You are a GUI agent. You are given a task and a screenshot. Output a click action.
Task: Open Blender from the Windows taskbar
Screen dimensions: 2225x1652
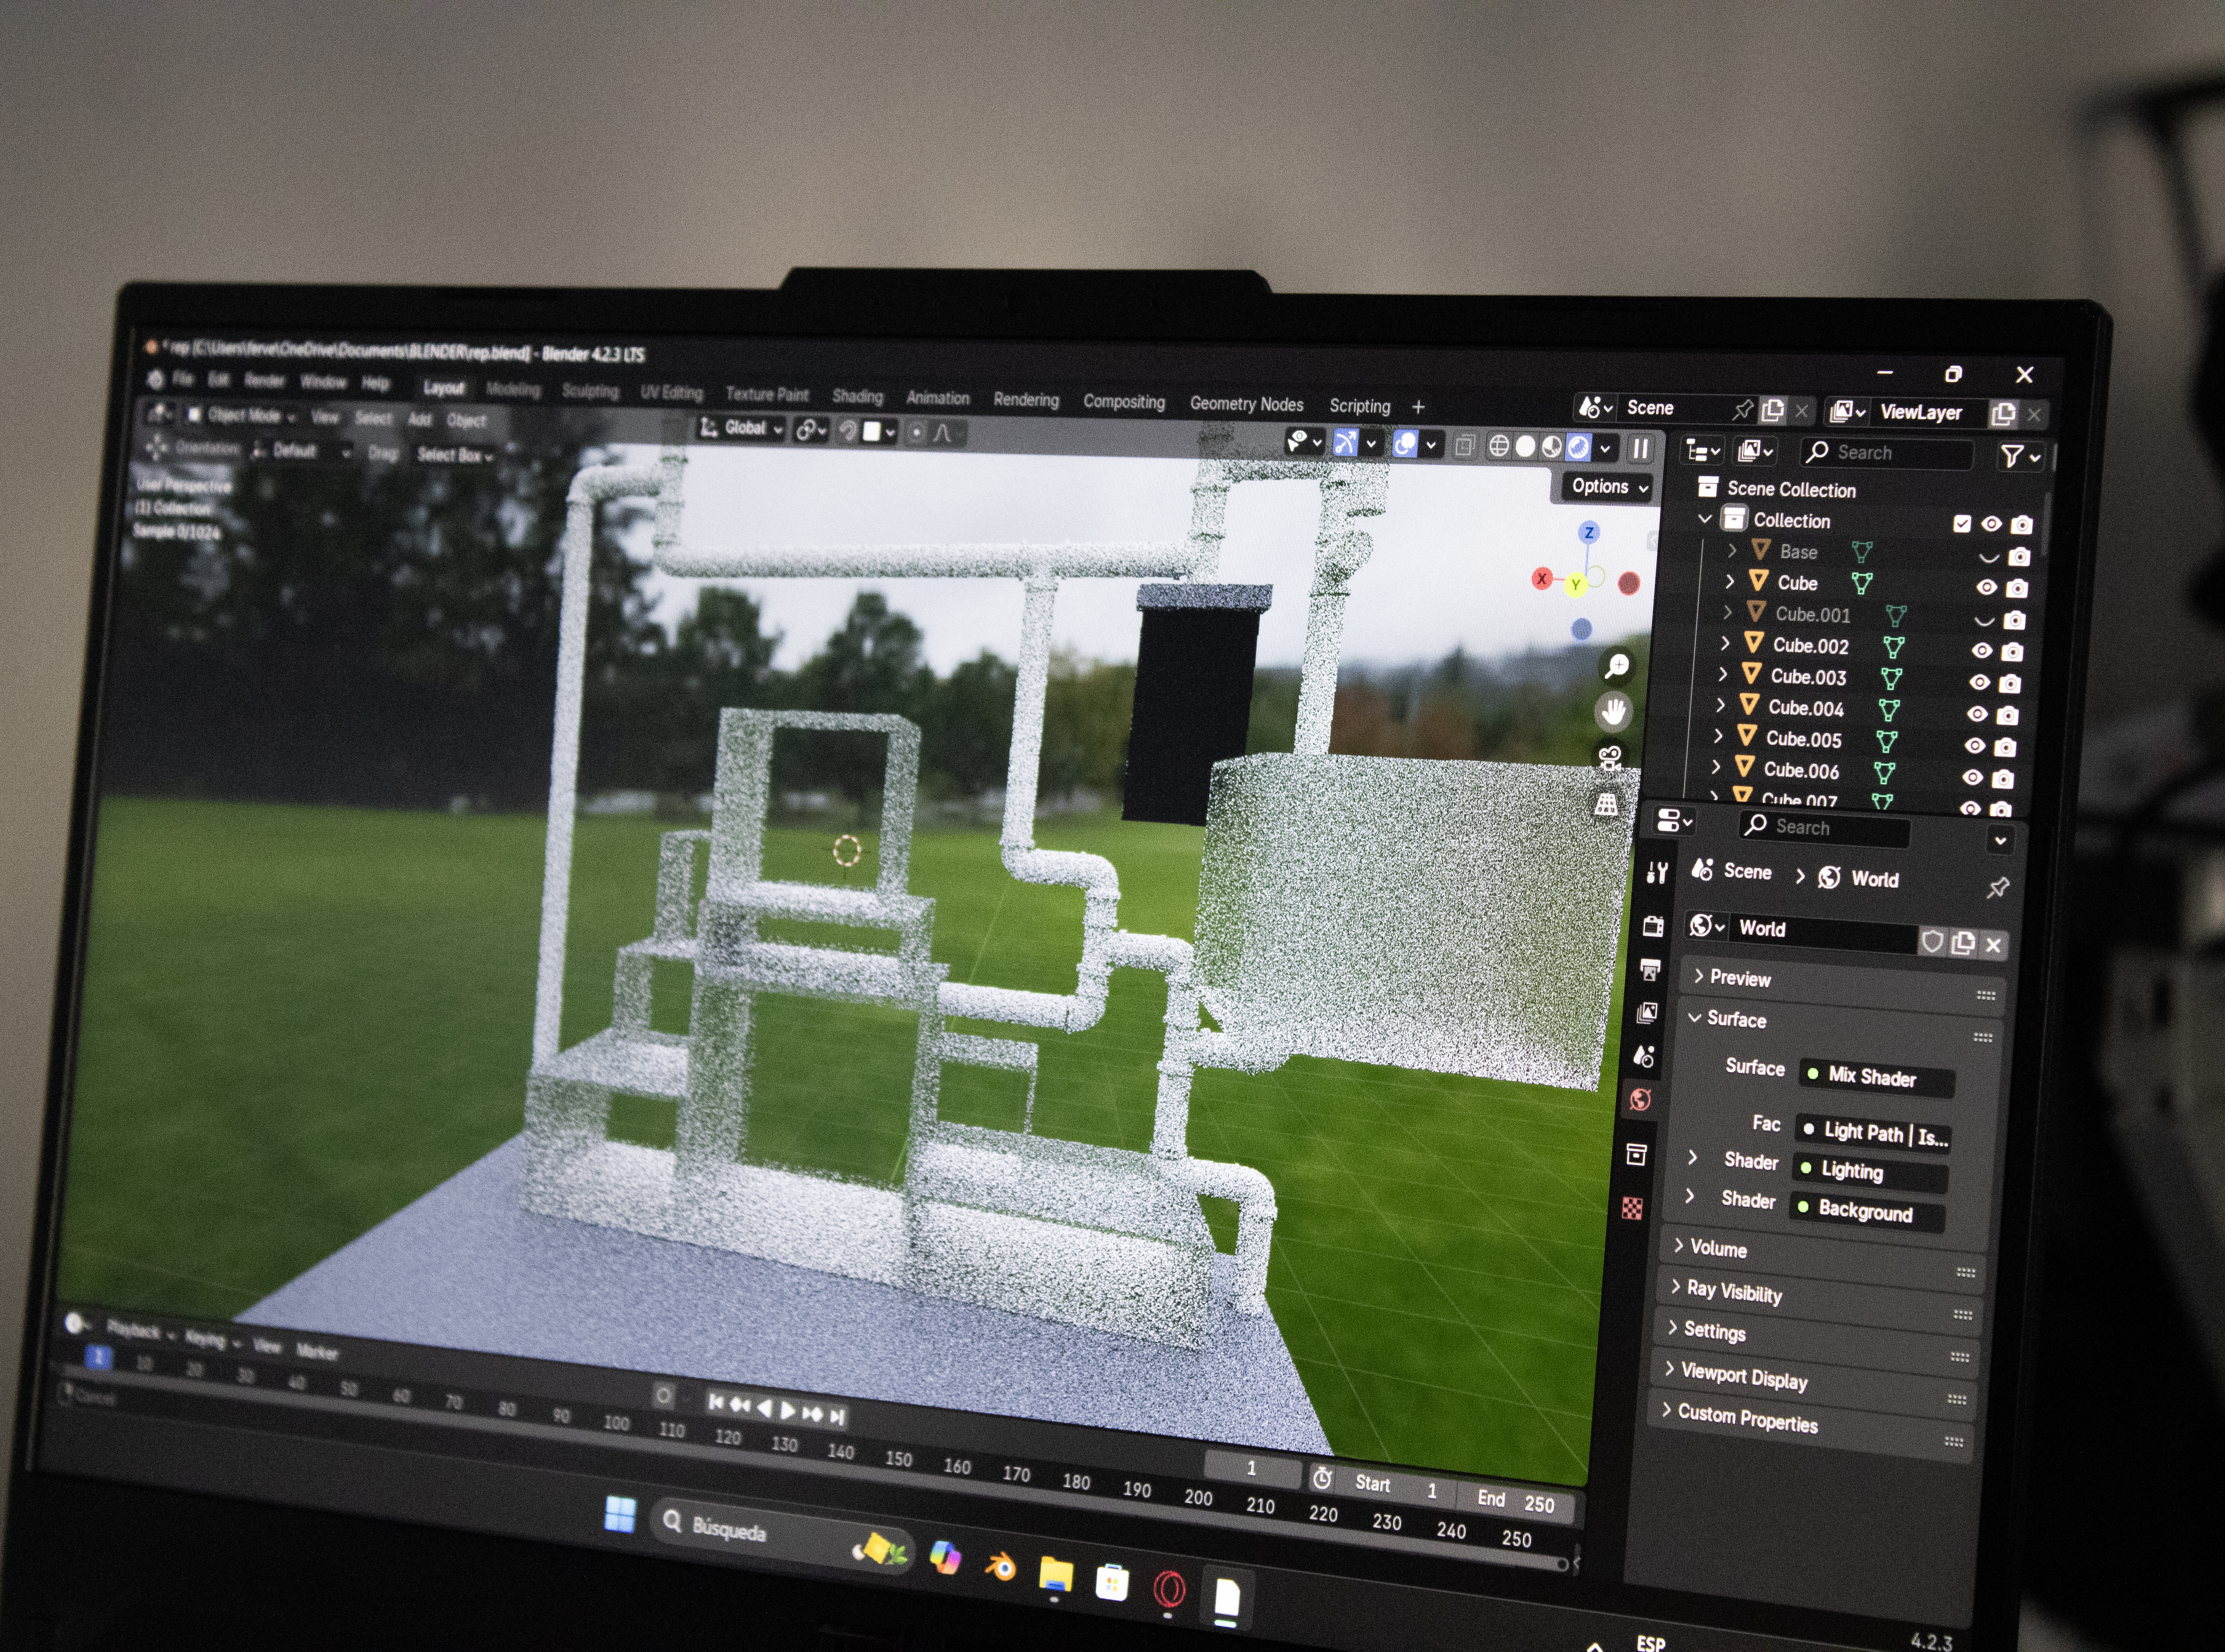(x=1000, y=1566)
